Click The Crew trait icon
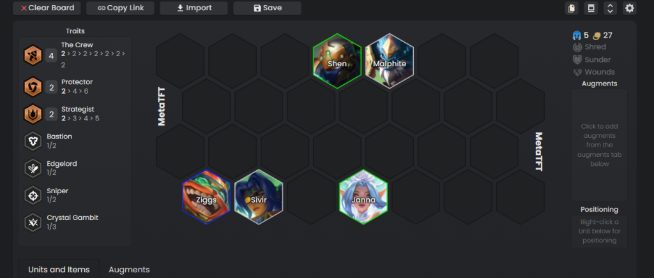This screenshot has width=654, height=278. [x=33, y=55]
